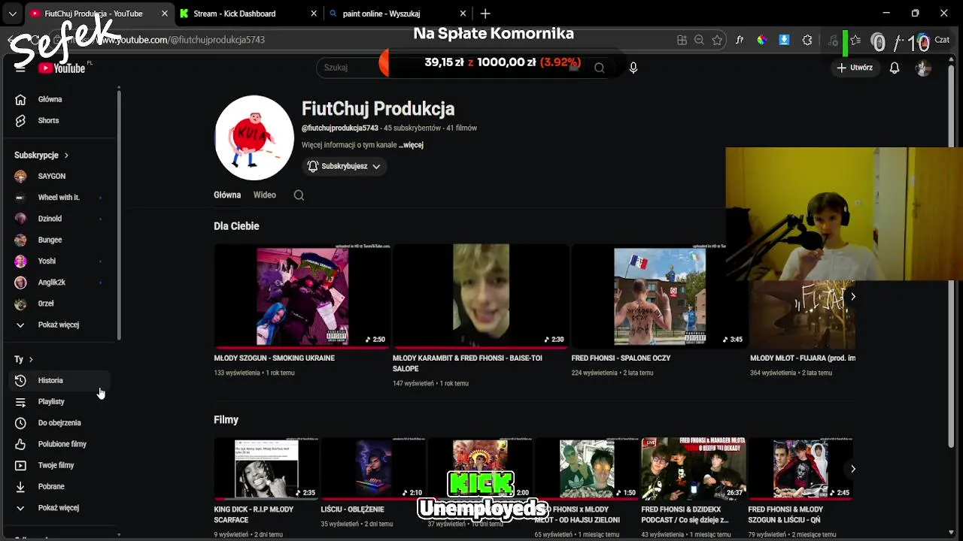Open the KING DICK - R.I.P MŁODY SCARFACE thumbnail

tap(266, 469)
